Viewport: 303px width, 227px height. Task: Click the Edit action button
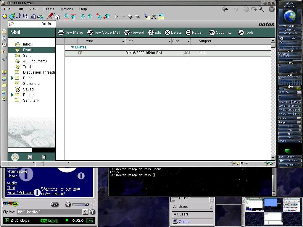154,33
